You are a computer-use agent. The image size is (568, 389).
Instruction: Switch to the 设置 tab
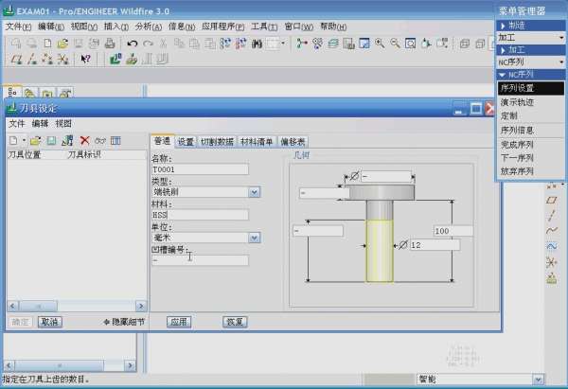coord(186,142)
